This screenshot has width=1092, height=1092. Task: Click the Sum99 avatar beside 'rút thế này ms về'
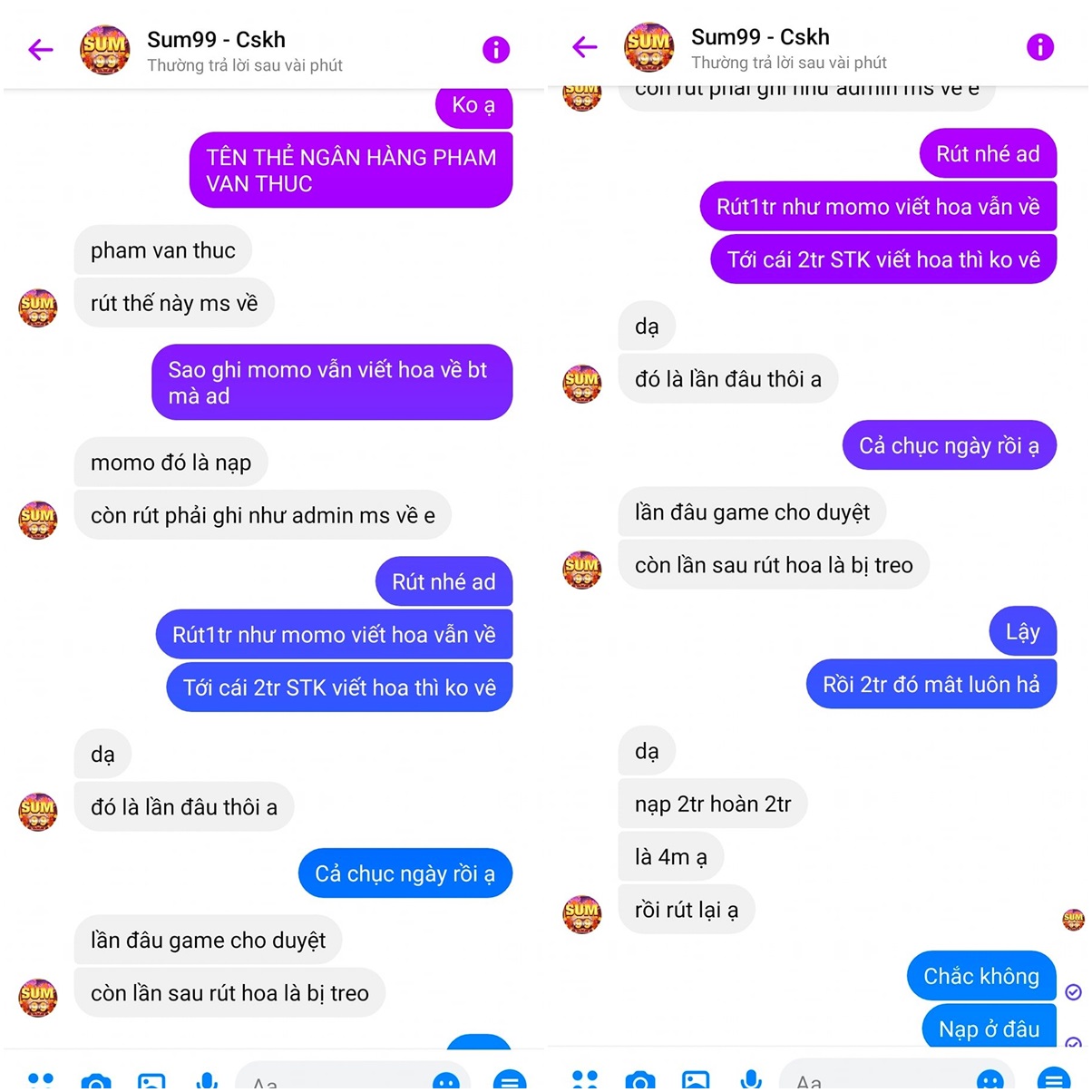tap(38, 306)
